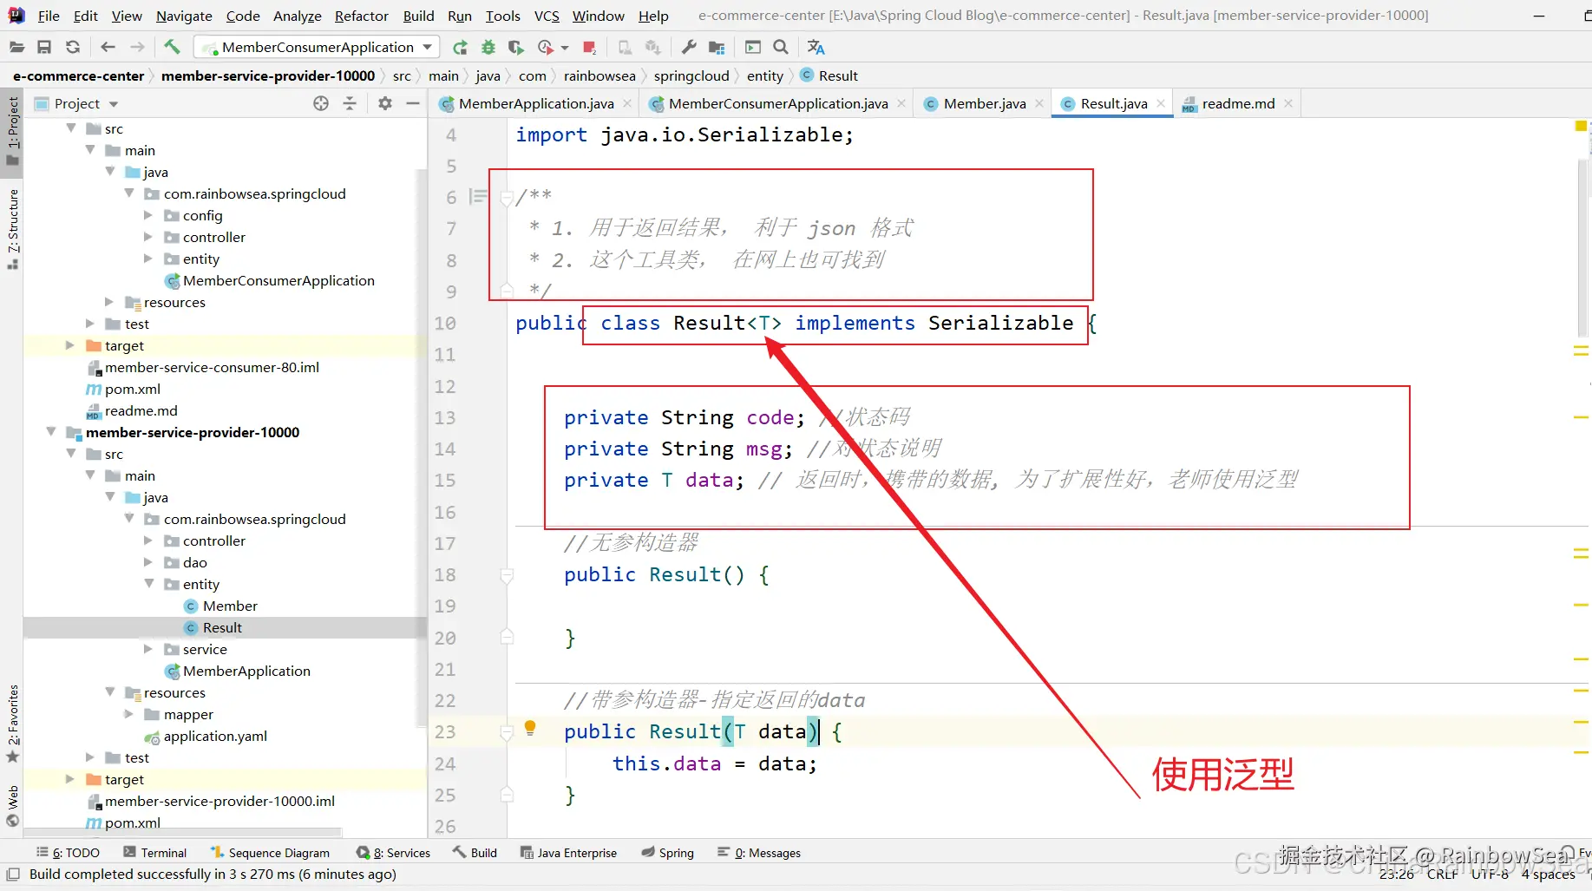Expand the service package folder
Viewport: 1592px width, 891px height.
148,649
